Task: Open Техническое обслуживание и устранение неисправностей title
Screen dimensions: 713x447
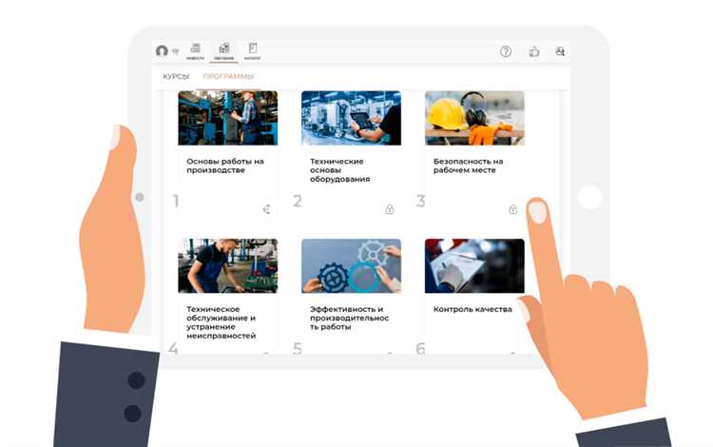Action: [222, 321]
